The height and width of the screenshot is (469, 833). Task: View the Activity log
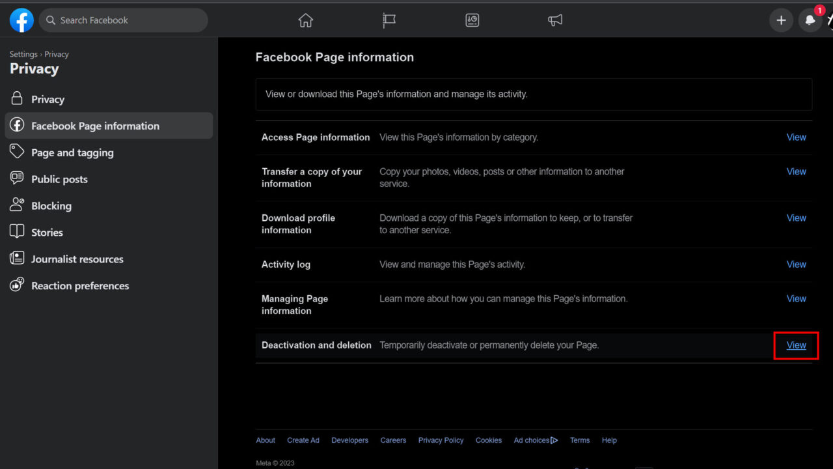[x=796, y=264]
